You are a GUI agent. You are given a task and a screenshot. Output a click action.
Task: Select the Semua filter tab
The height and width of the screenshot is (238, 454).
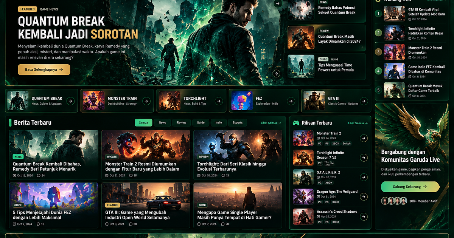143,123
